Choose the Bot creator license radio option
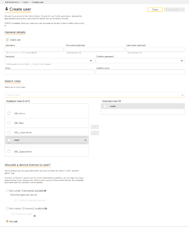189x227 pixels. (x=7, y=208)
